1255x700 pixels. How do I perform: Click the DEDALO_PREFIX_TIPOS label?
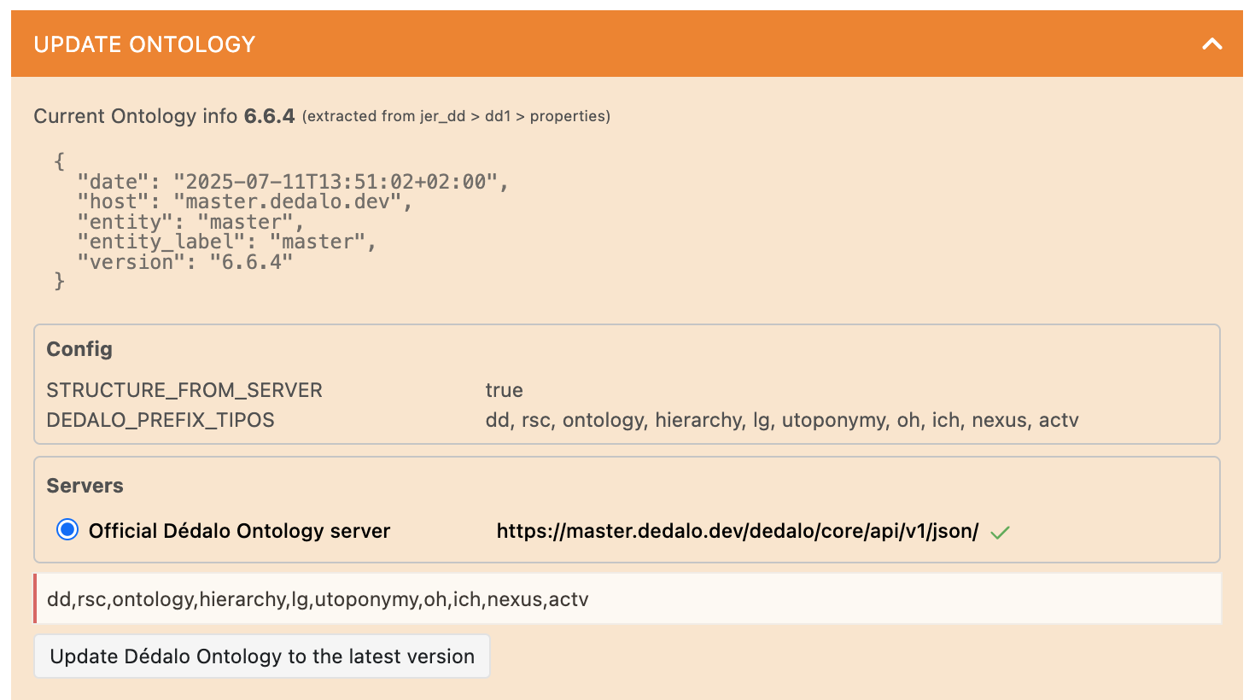coord(161,420)
